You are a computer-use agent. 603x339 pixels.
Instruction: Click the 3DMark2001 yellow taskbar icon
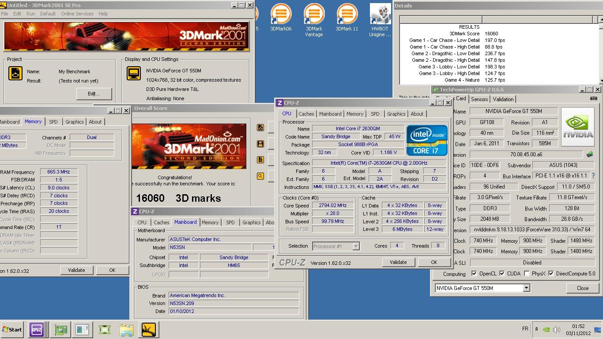(x=149, y=329)
